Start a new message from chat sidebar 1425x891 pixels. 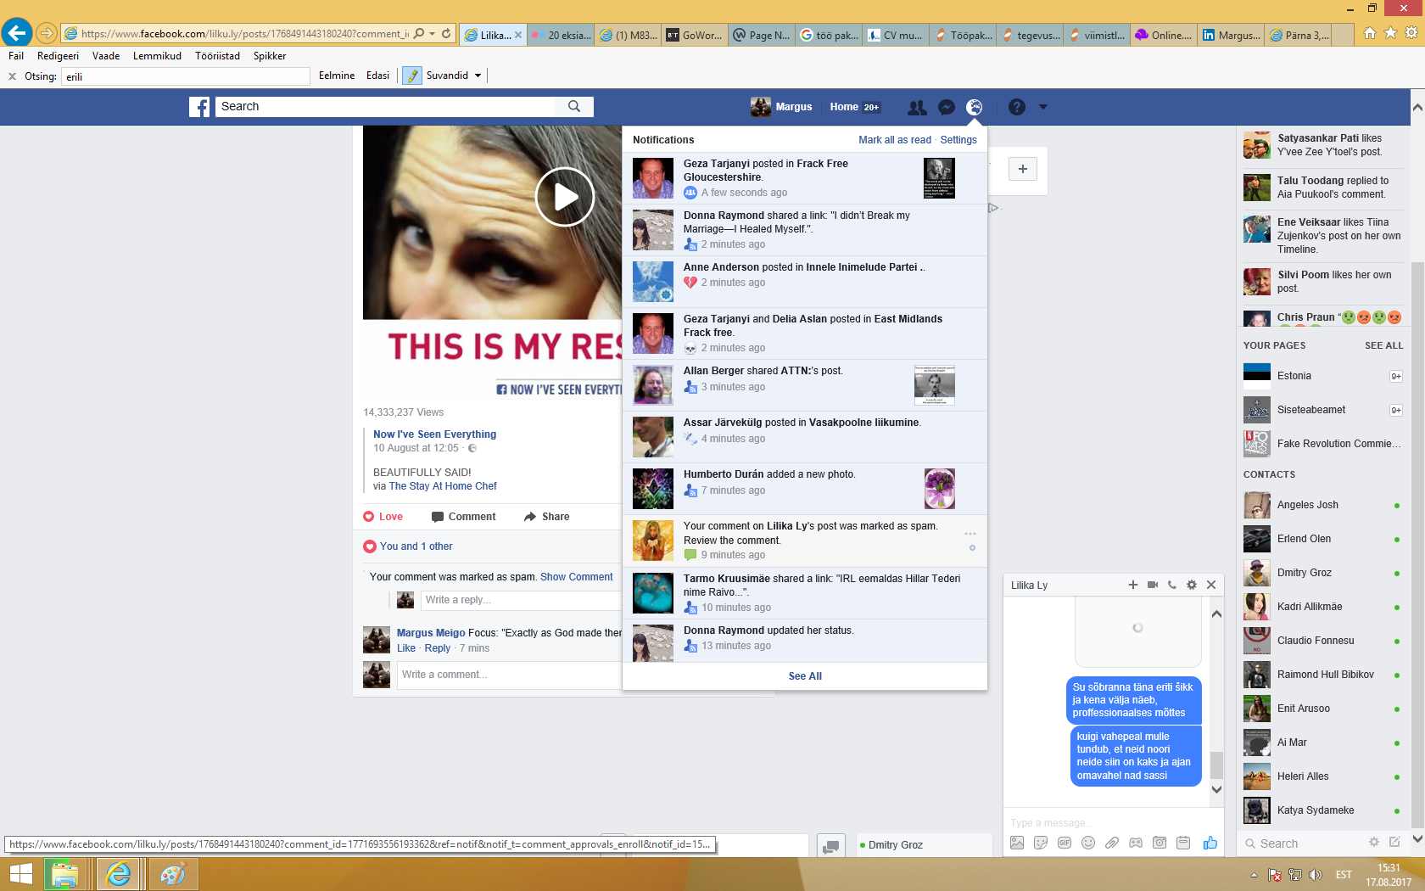click(1394, 842)
